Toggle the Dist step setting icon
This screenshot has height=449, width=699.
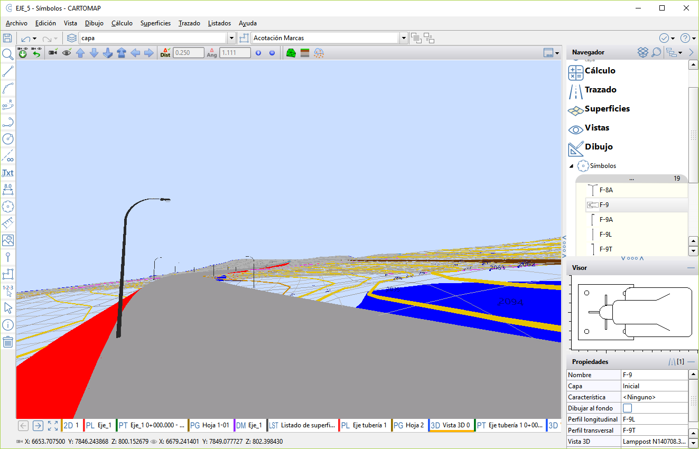pyautogui.click(x=165, y=53)
